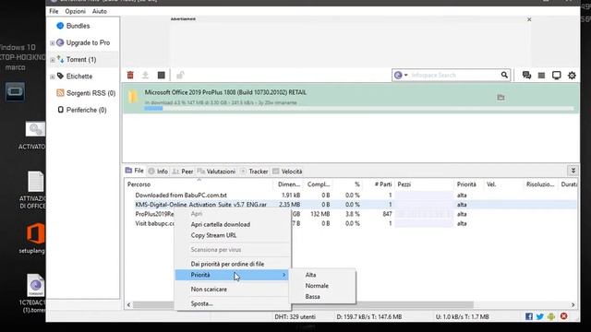The image size is (591, 332).
Task: Click the Twitter icon in status bar
Action: click(539, 316)
